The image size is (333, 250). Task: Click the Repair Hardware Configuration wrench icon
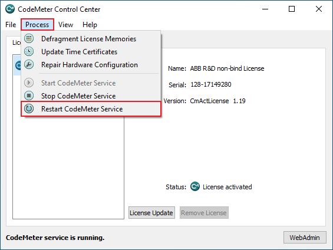[x=29, y=64]
